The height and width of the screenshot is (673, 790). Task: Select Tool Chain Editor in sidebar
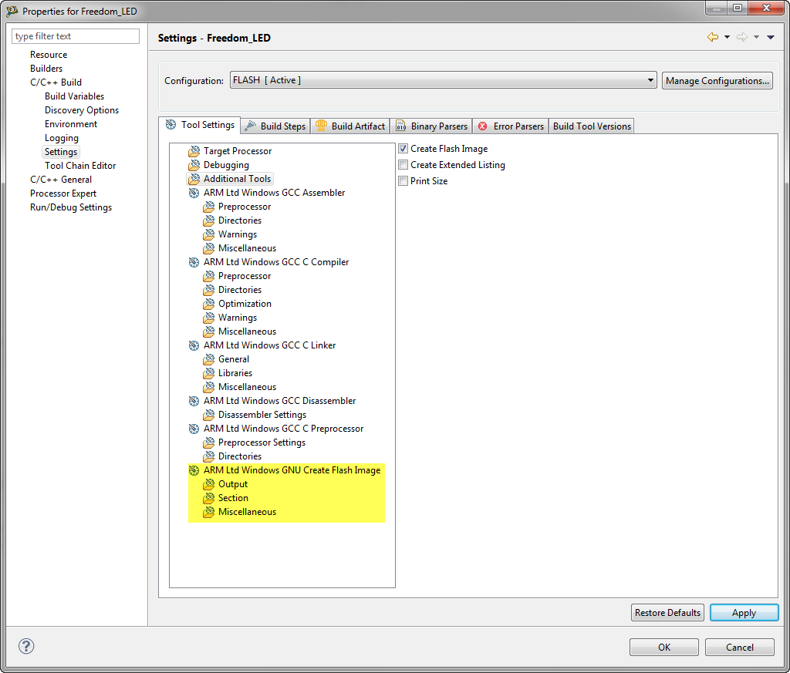coord(80,166)
